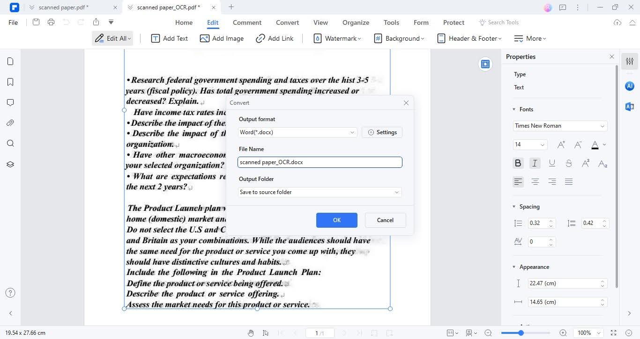Open the AI assistant sidebar
Image resolution: width=640 pixels, height=339 pixels.
(629, 86)
